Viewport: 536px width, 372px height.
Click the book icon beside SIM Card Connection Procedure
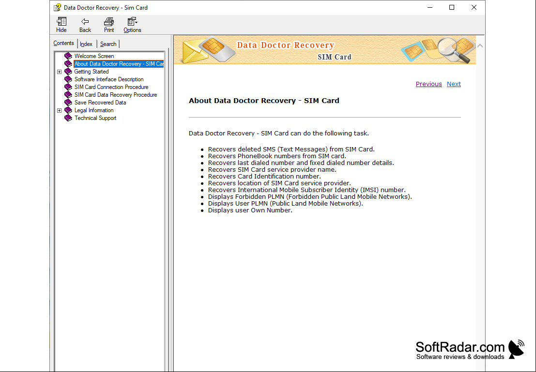pos(68,87)
